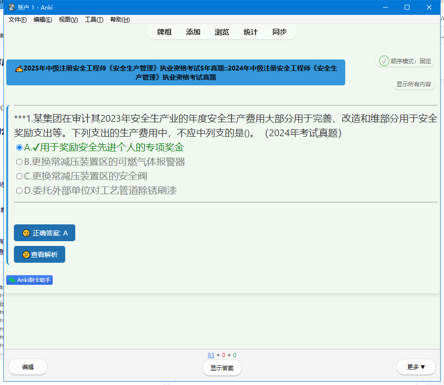The height and width of the screenshot is (385, 444).
Task: Toggle the 顺序模式: 固定 switch
Action: click(x=405, y=61)
